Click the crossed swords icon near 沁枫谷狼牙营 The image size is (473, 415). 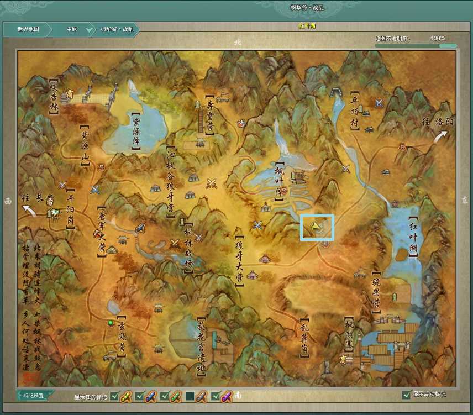pos(211,183)
